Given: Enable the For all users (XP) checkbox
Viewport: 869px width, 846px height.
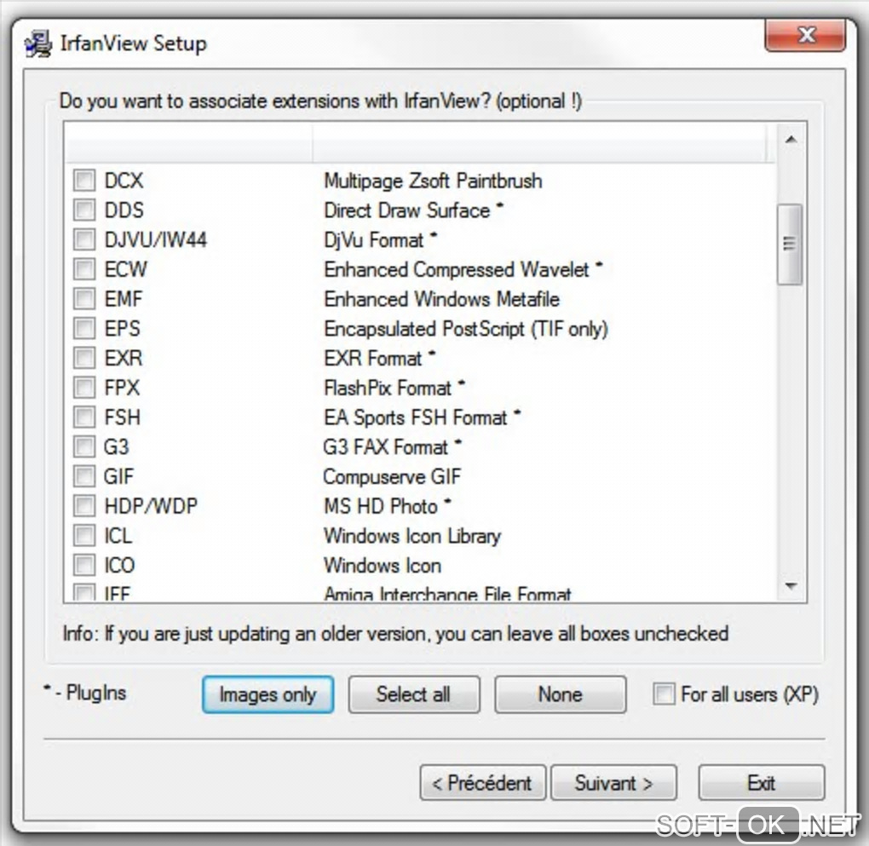Looking at the screenshot, I should [x=664, y=694].
